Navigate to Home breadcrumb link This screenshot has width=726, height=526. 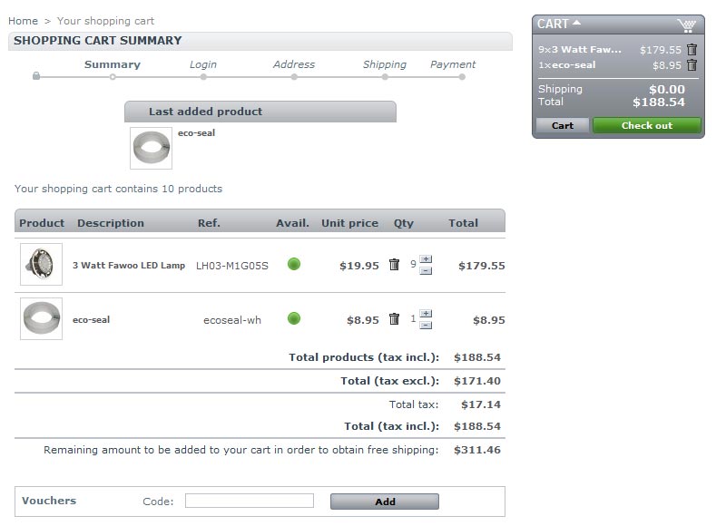(24, 21)
